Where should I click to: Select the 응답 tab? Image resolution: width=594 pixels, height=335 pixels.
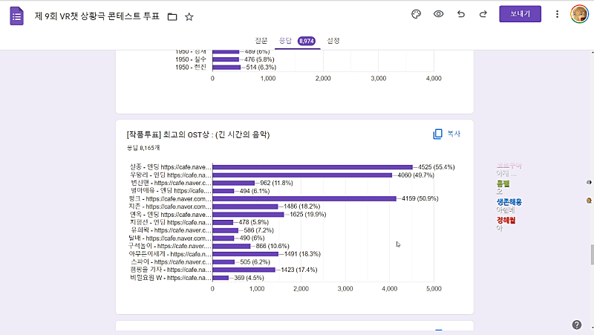pyautogui.click(x=285, y=41)
